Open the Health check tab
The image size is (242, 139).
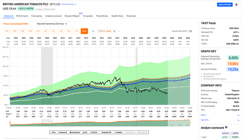[x=117, y=16]
